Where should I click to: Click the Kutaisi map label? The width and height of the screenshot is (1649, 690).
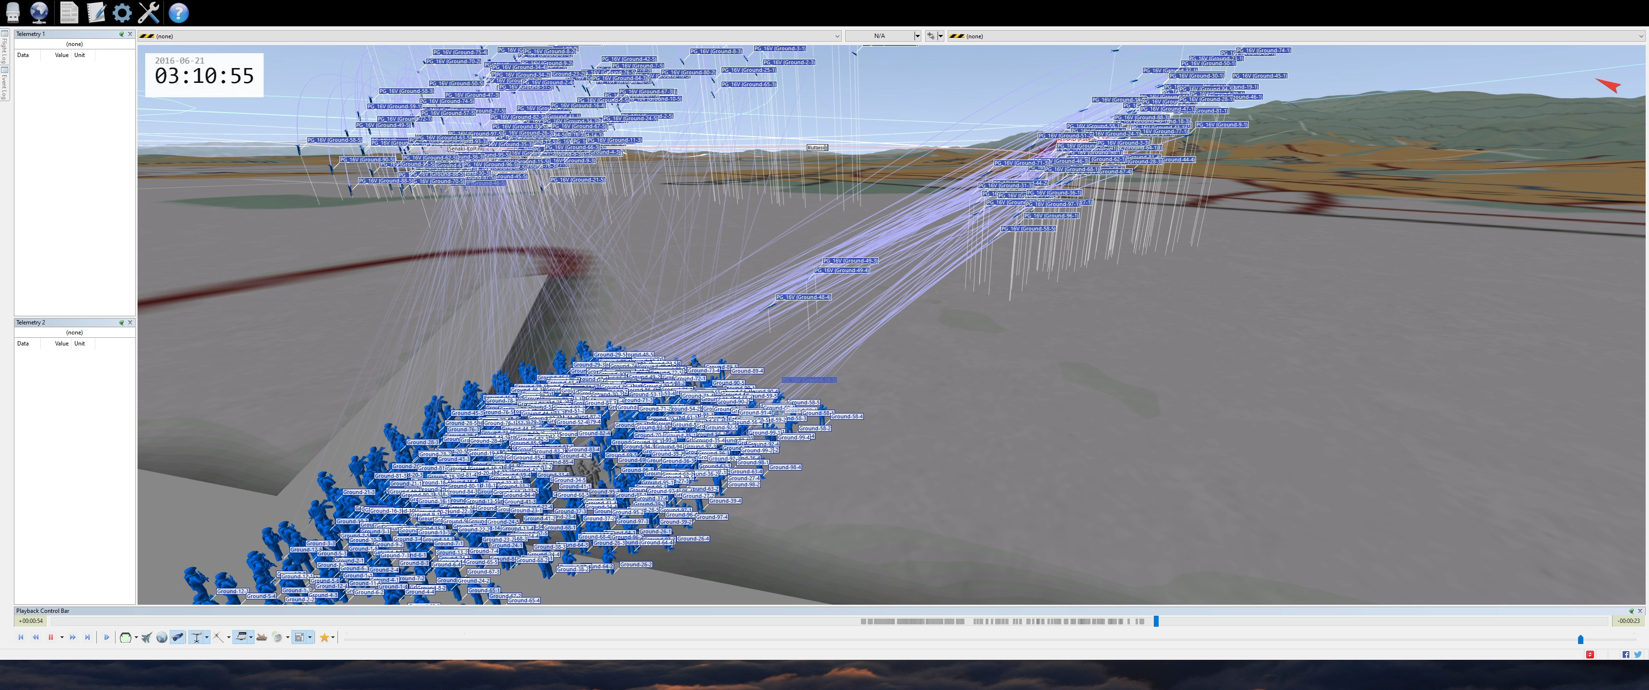816,147
